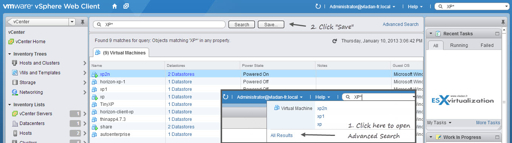
Task: Expand the Hosts and Clusters chevron
Action: 85,63
